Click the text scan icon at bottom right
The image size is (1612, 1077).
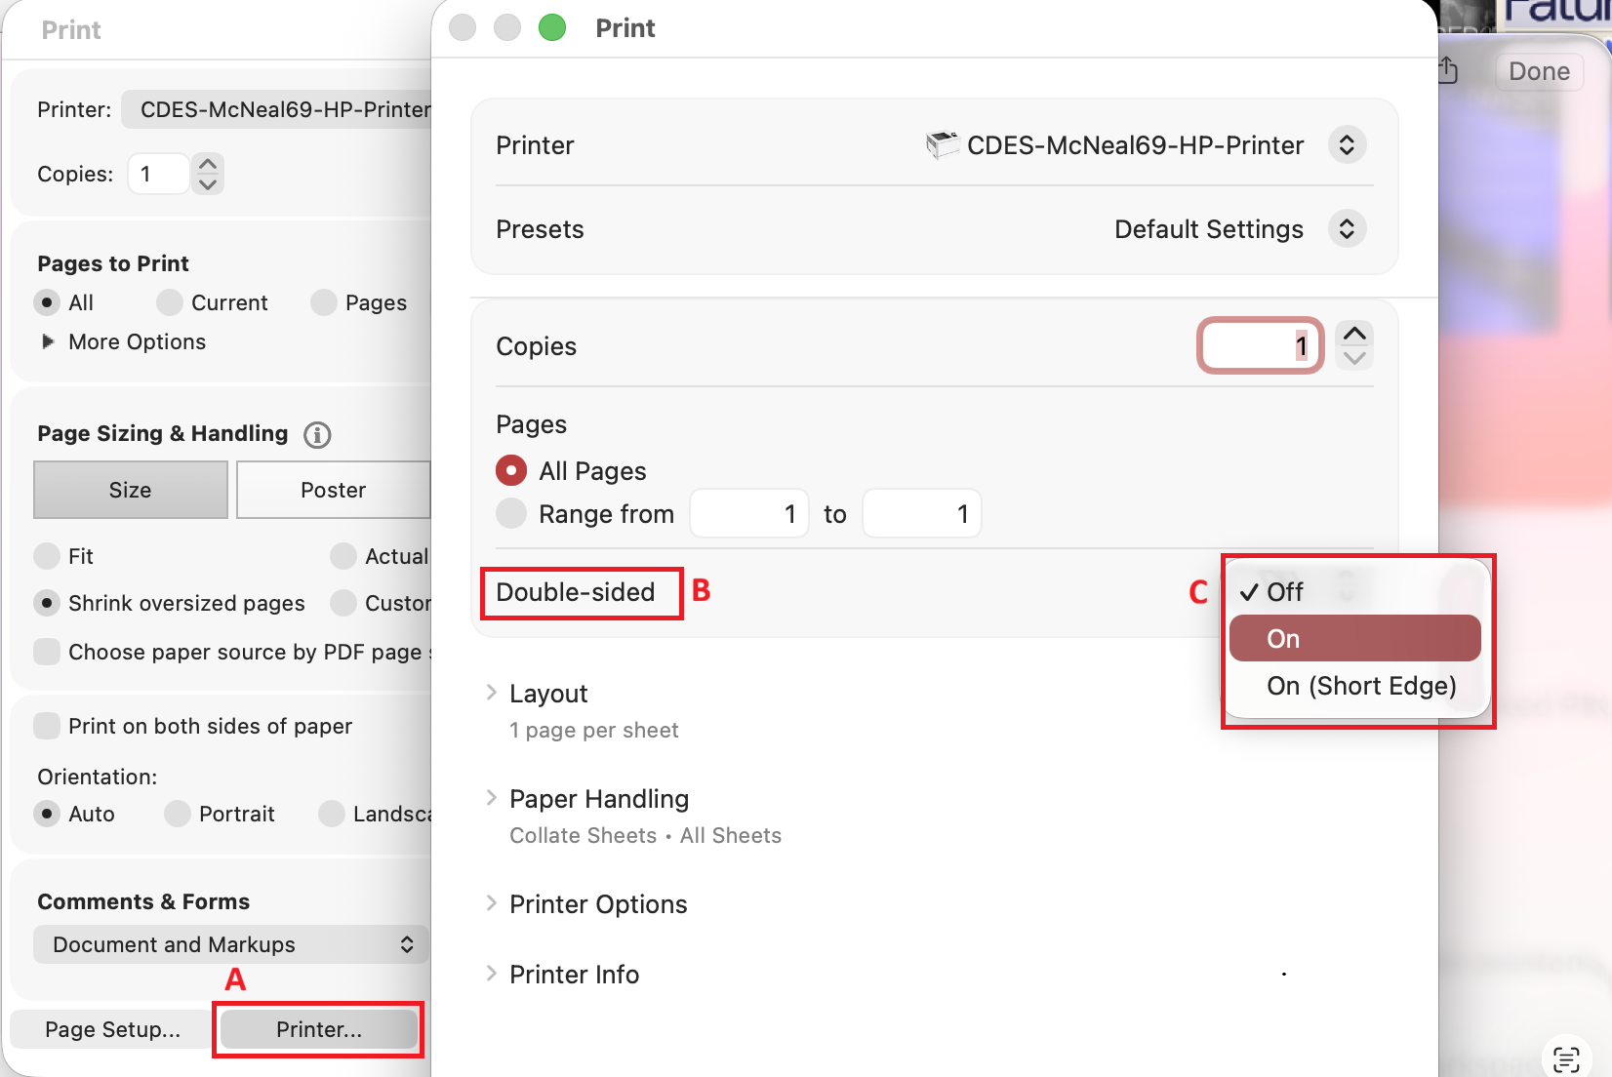[1566, 1058]
